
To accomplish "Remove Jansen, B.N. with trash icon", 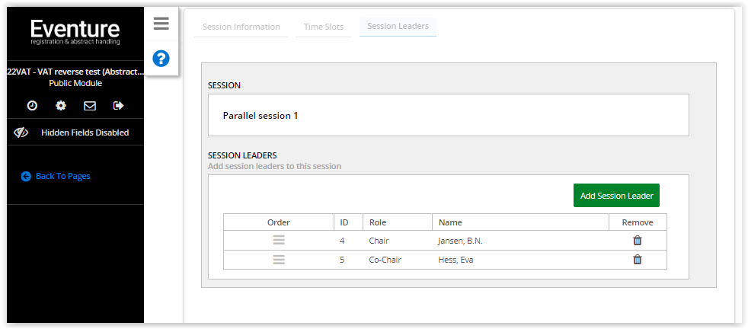I will click(638, 241).
